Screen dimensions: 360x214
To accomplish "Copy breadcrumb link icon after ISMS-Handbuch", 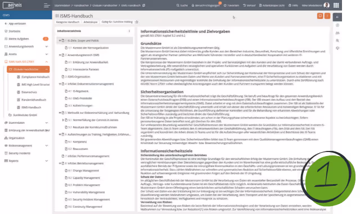I will (x=144, y=5).
